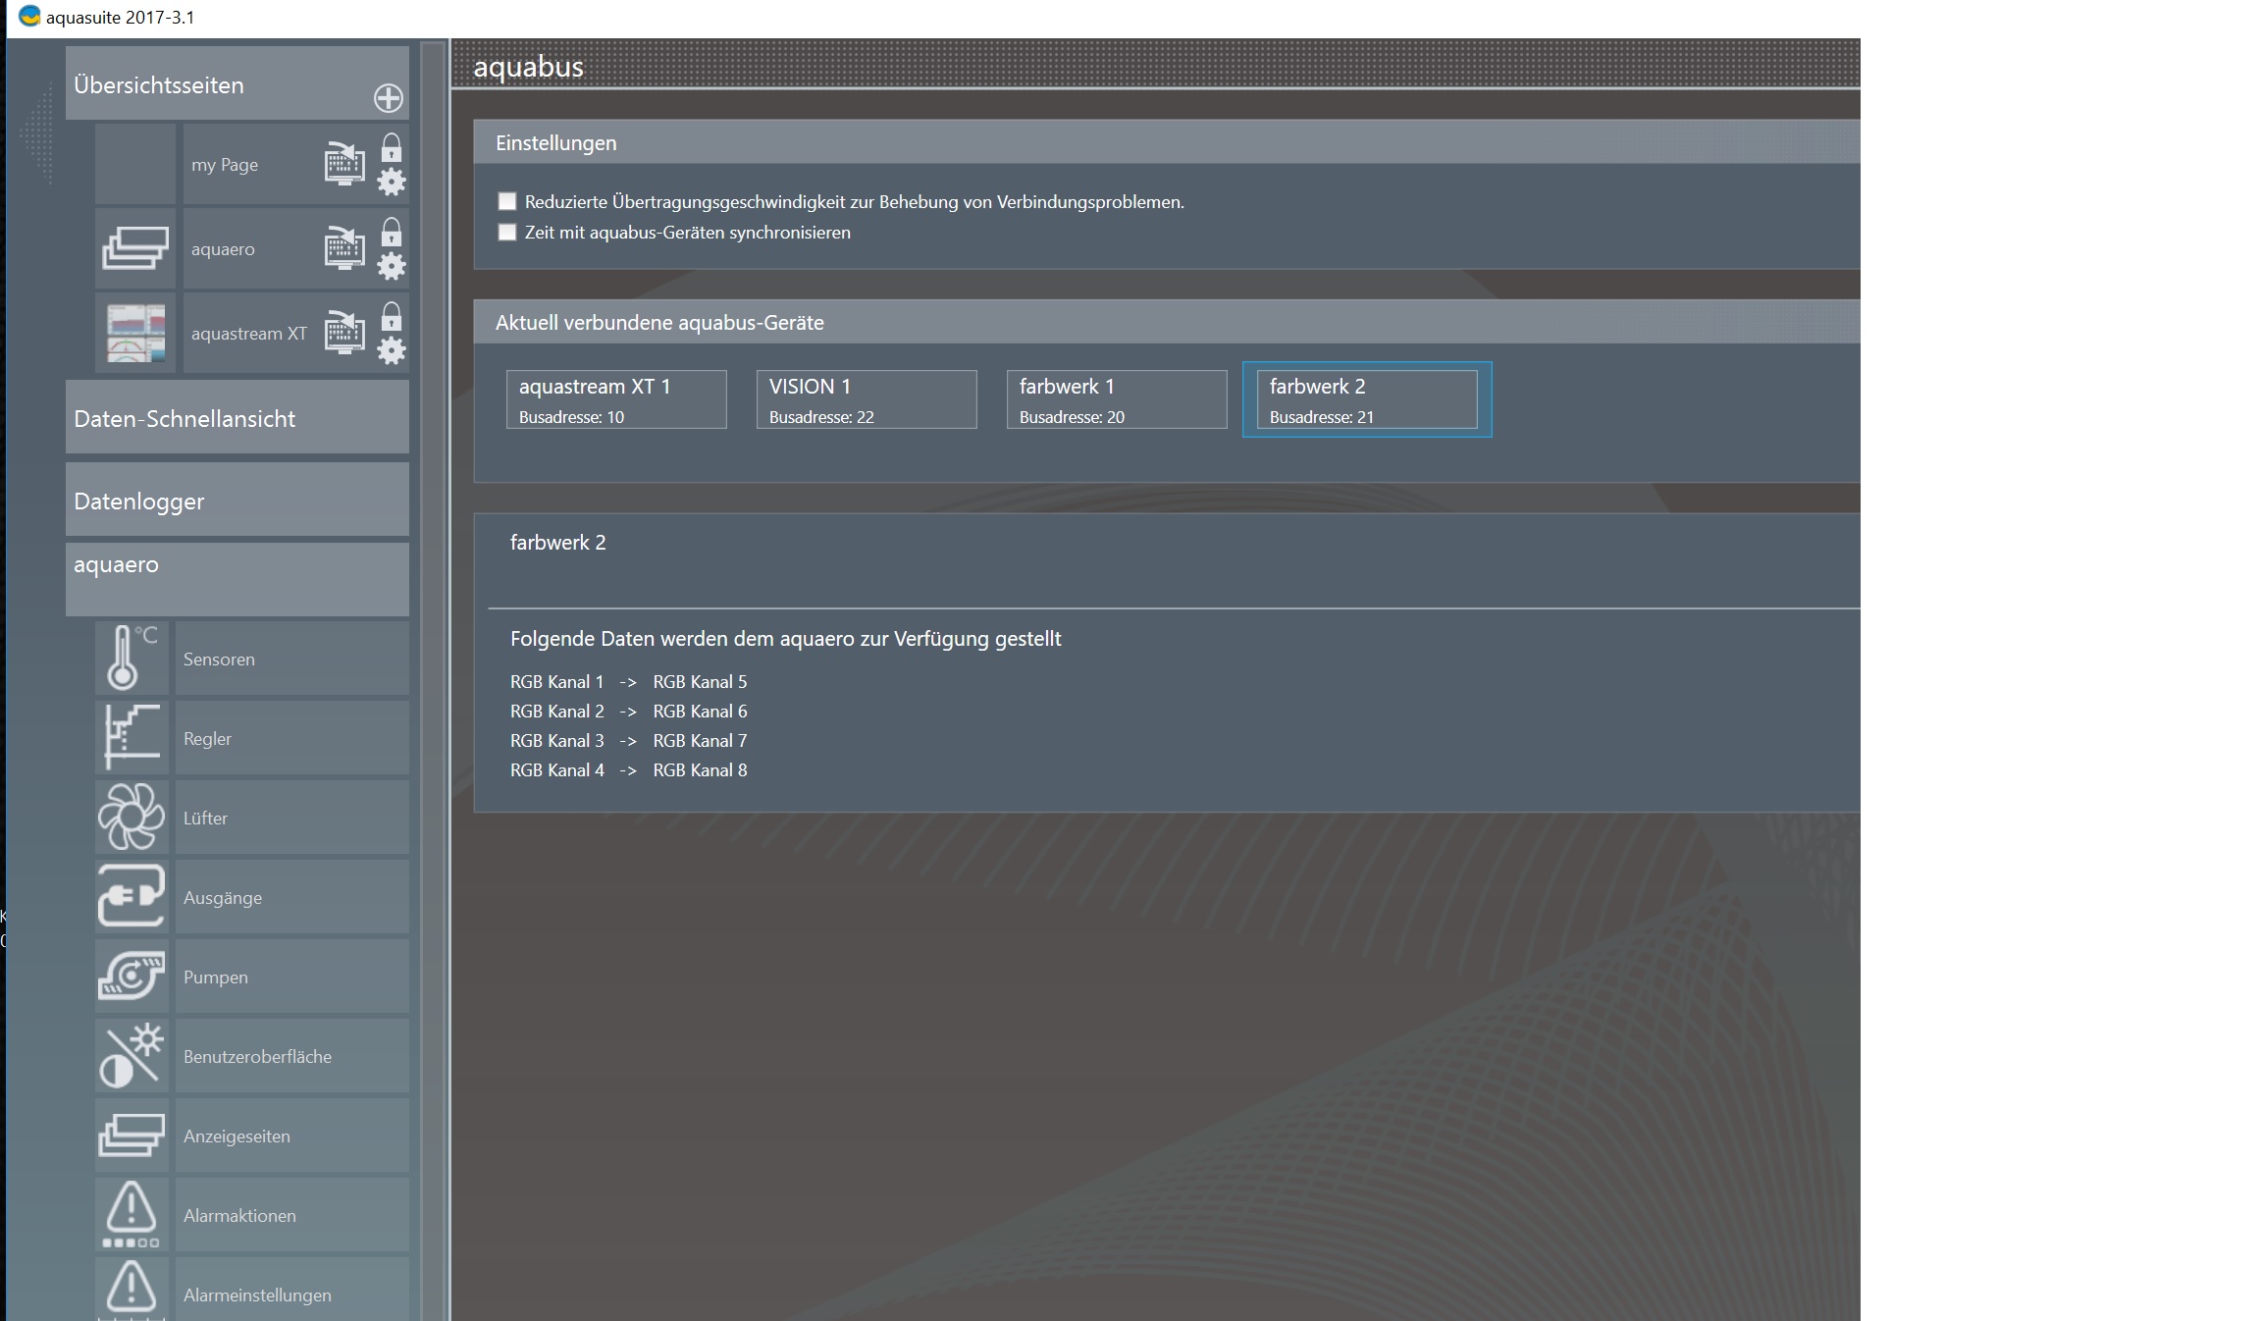
Task: Click the add overview page plus icon
Action: 388,98
